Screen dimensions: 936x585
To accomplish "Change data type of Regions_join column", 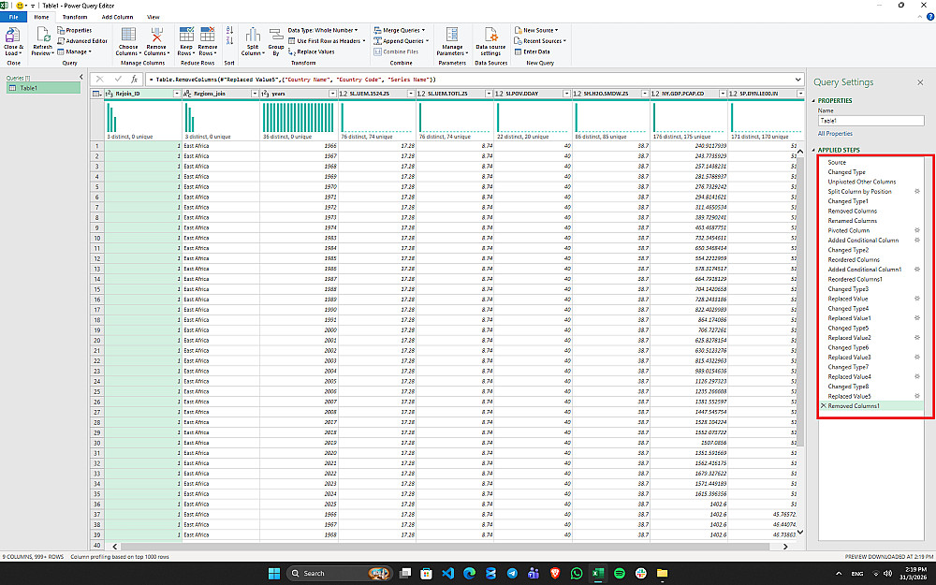I will tap(187, 94).
